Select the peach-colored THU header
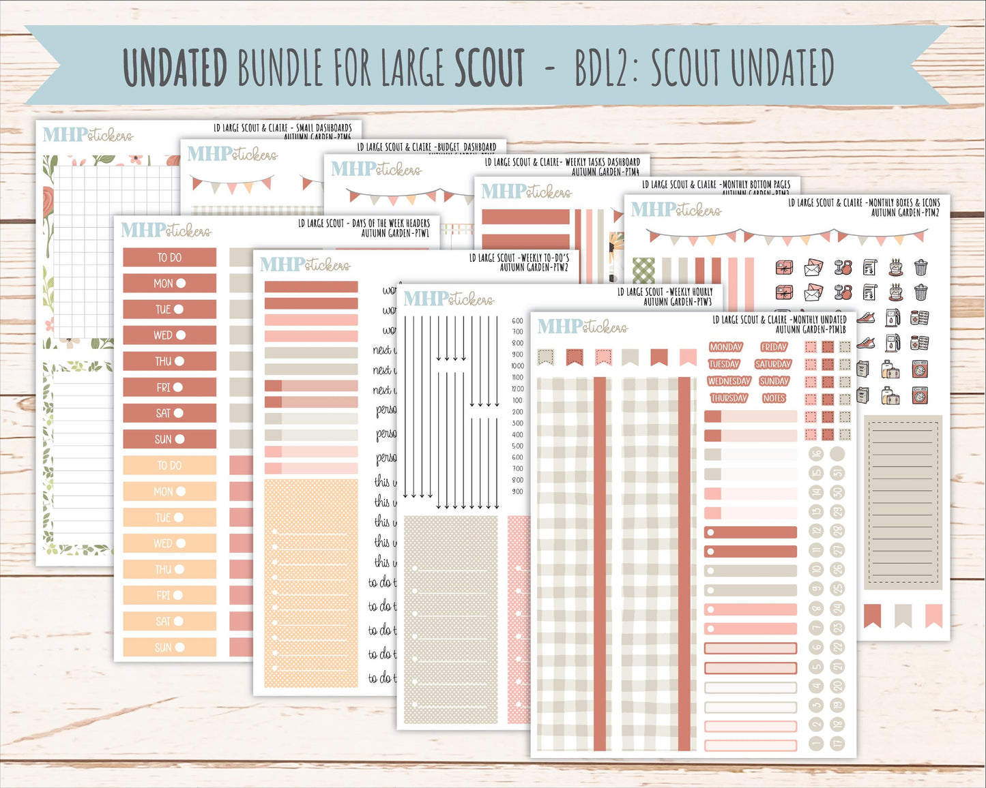The width and height of the screenshot is (986, 788). (170, 569)
